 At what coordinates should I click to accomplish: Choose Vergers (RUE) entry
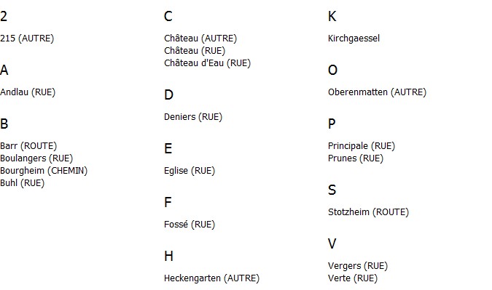(358, 266)
